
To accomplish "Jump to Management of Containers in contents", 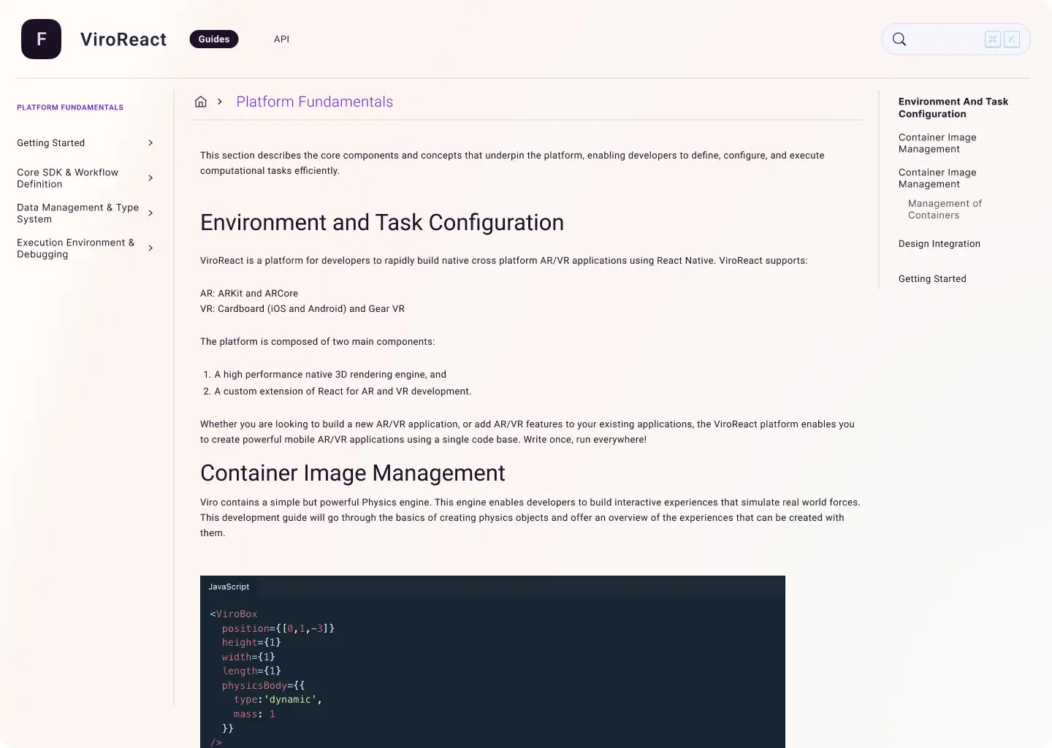I will [x=945, y=210].
